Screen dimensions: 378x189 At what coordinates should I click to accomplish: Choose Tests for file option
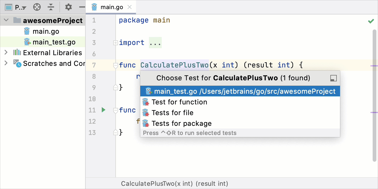[x=172, y=113]
